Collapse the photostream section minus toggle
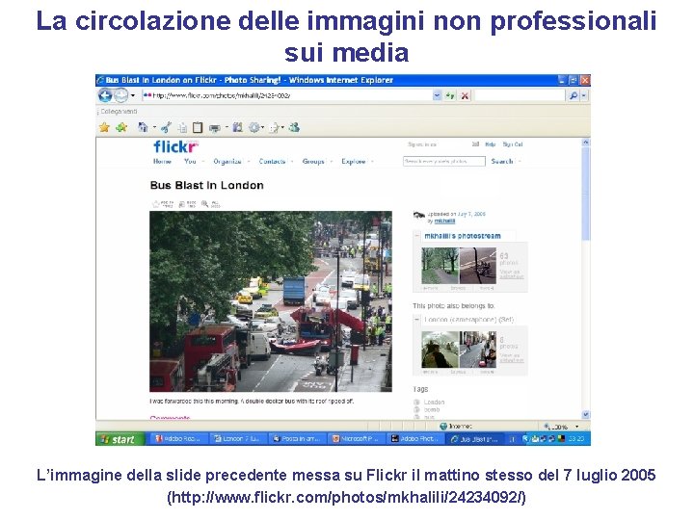 [417, 236]
